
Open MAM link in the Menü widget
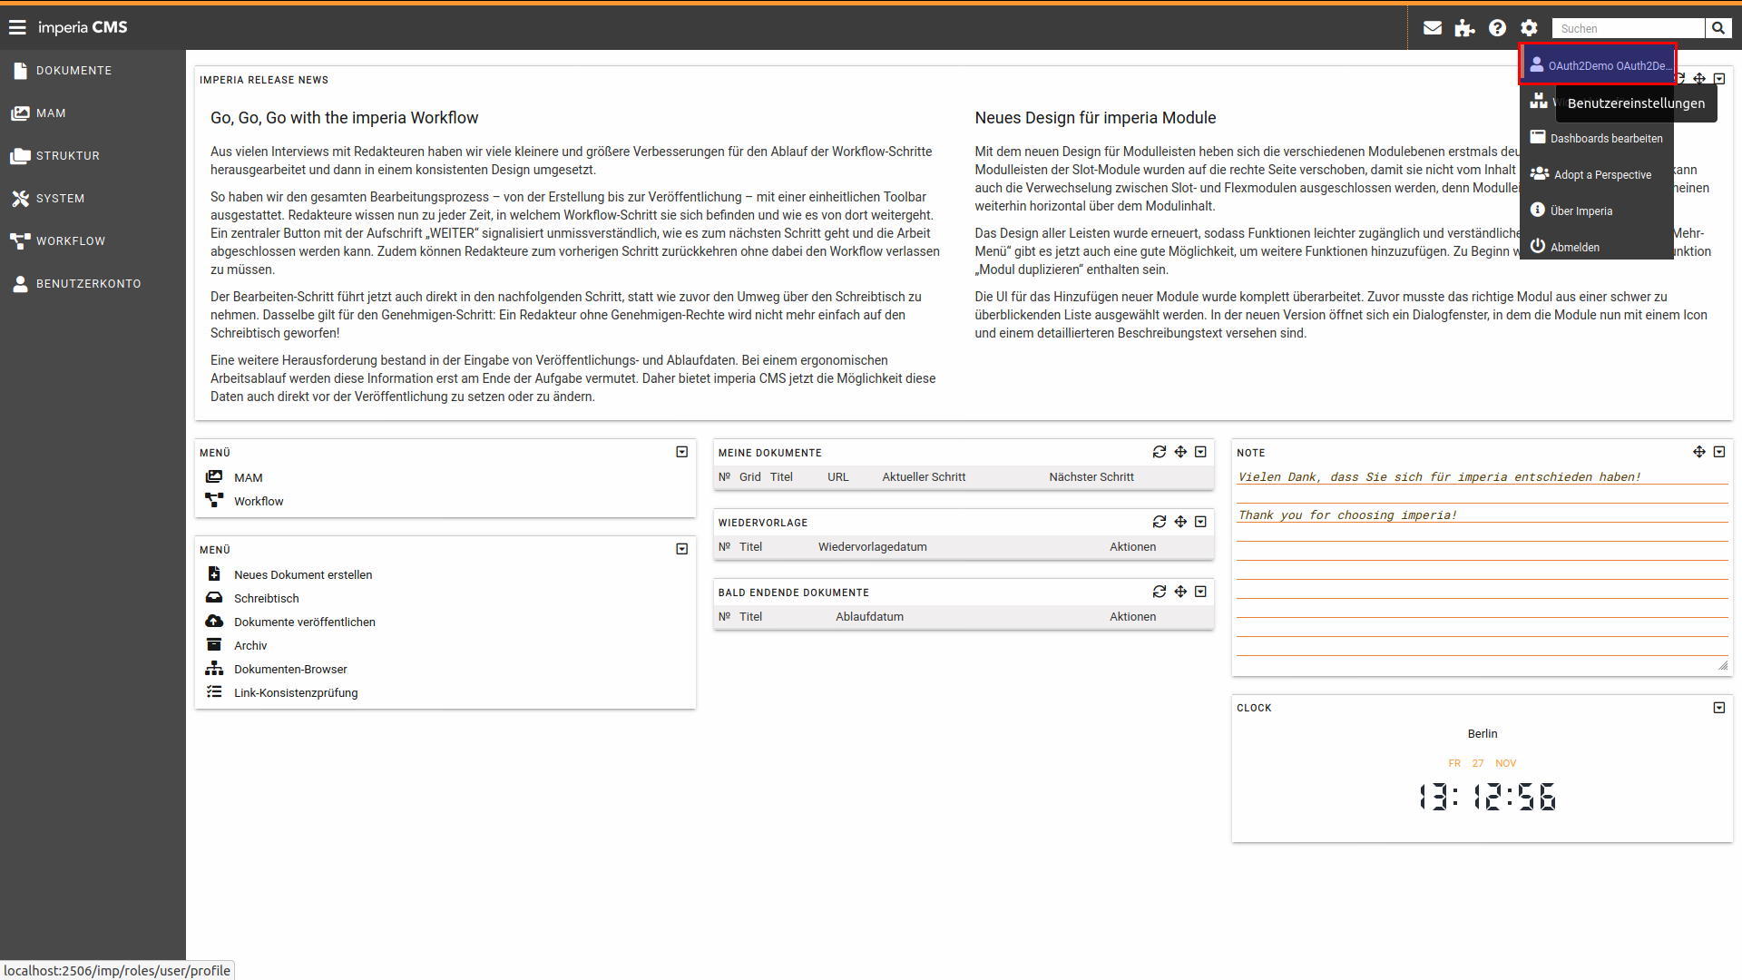[x=248, y=478]
